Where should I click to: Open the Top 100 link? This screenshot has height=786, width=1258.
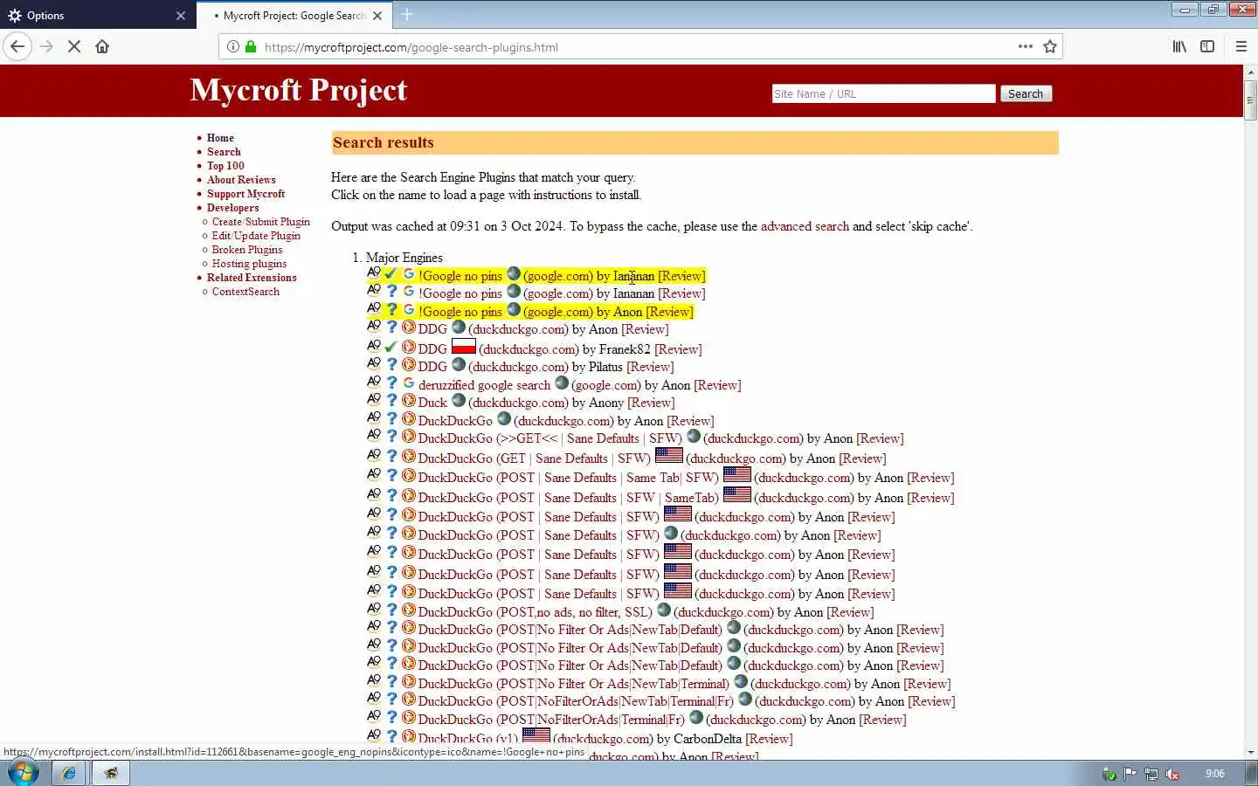225,166
